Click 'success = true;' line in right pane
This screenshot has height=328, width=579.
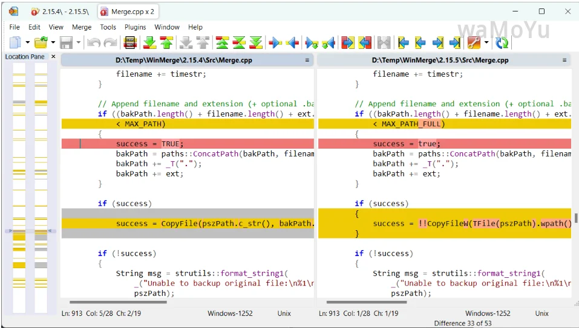click(x=445, y=144)
